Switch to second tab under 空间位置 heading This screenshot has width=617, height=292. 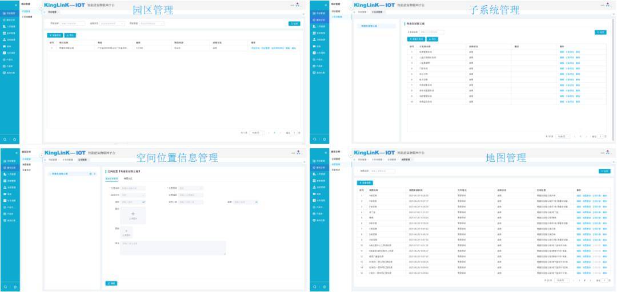click(129, 179)
